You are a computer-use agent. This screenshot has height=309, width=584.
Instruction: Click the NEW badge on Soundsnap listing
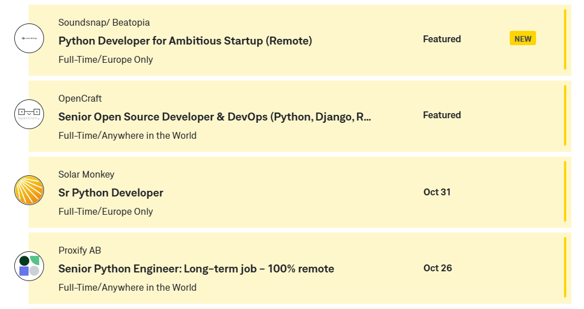coord(522,38)
